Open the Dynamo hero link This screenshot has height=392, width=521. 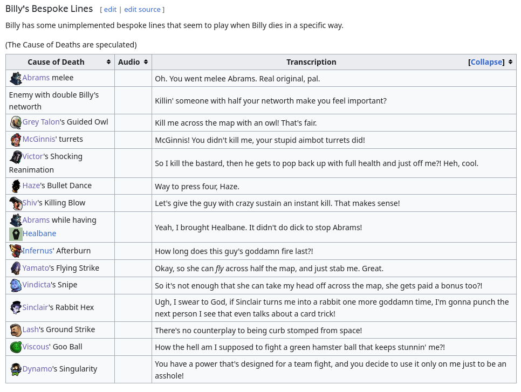pos(37,369)
